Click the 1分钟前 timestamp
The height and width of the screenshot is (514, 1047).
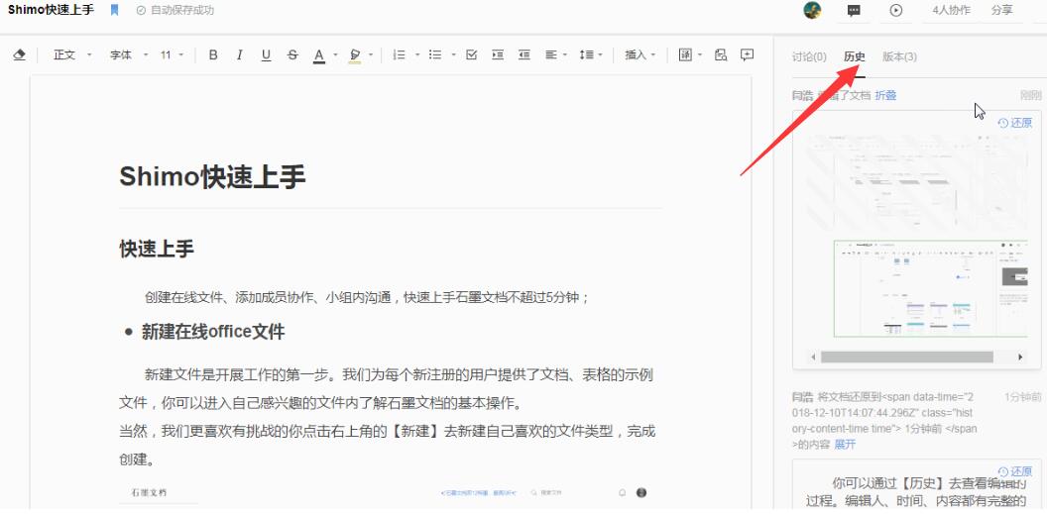1023,397
